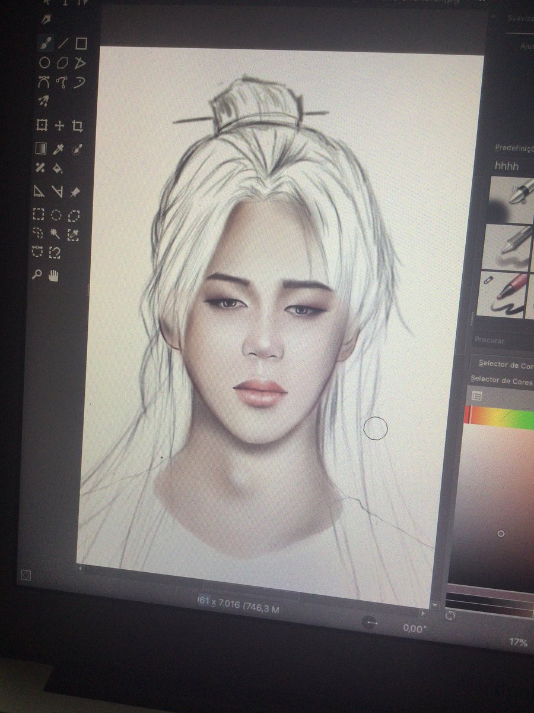Viewport: 534px width, 713px height.
Task: Choose the red pencil brush preset
Action: 502,294
